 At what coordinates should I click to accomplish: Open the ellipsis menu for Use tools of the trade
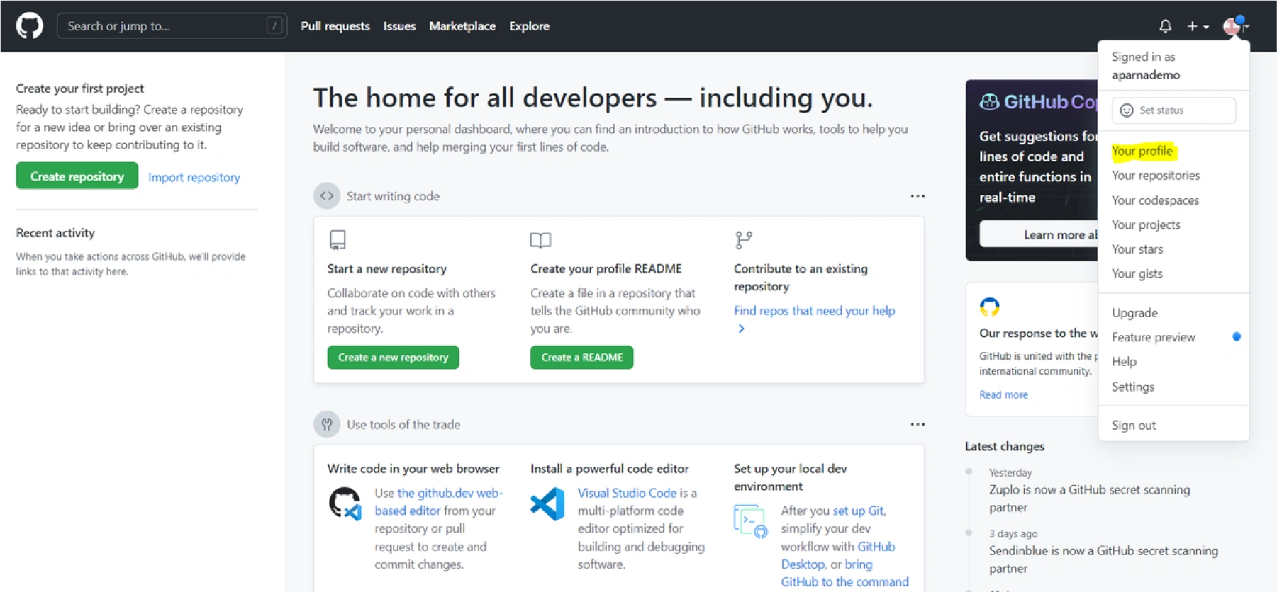[918, 424]
